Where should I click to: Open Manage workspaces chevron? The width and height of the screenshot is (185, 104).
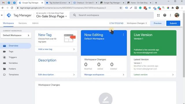(x=123, y=75)
